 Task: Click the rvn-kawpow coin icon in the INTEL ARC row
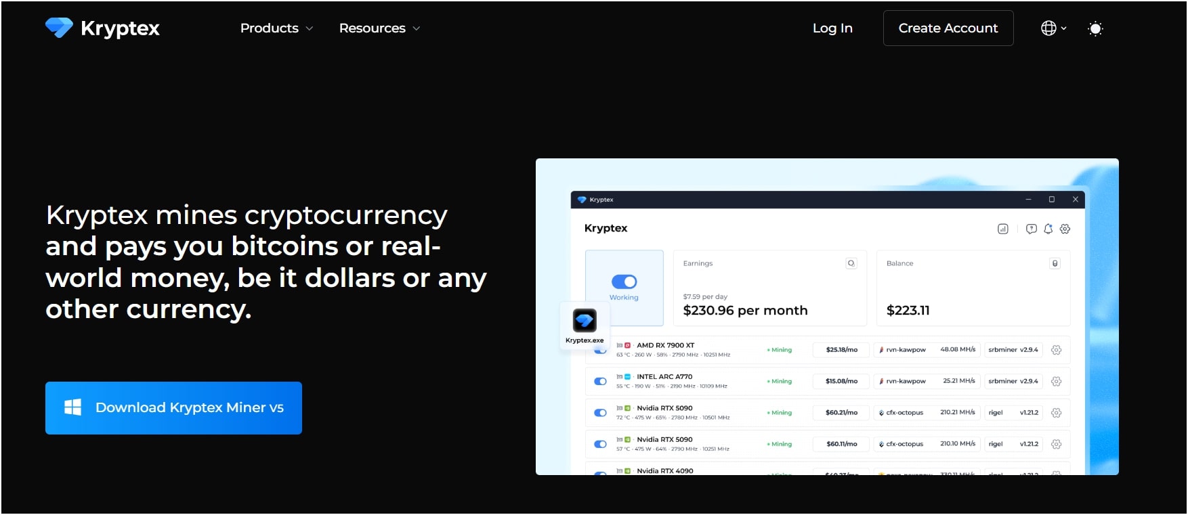881,381
